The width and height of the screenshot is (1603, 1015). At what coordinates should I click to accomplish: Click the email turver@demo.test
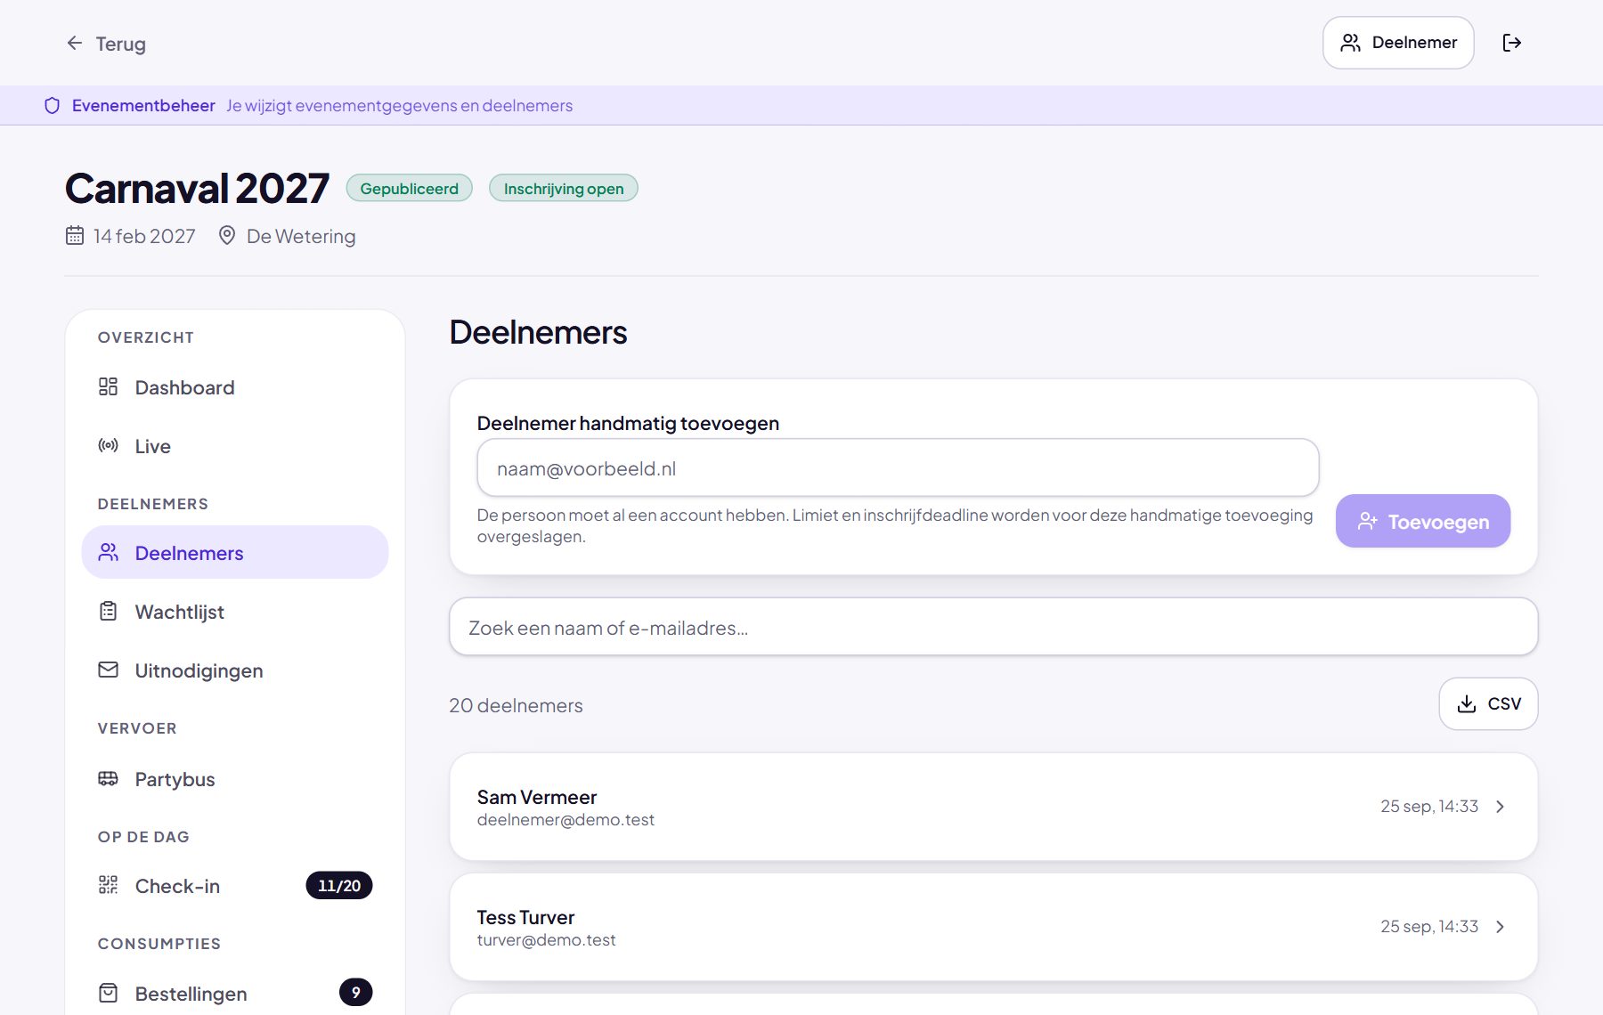546,940
